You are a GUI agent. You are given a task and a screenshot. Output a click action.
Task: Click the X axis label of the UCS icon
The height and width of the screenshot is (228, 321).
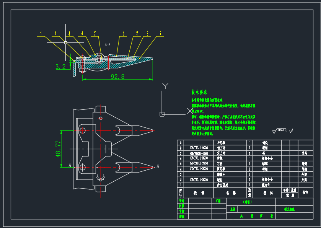point(190,111)
